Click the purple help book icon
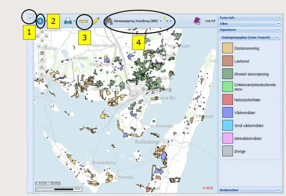286x196 pixels. (x=197, y=21)
